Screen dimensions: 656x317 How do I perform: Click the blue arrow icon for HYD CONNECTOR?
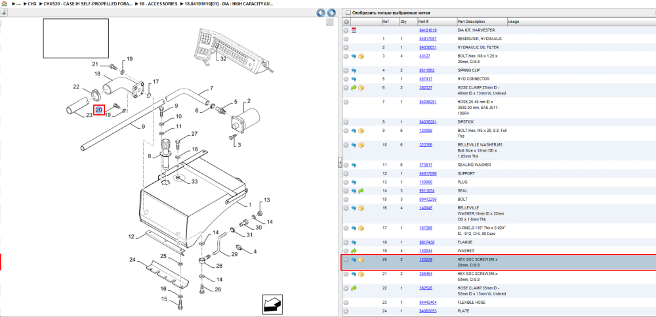click(x=354, y=79)
